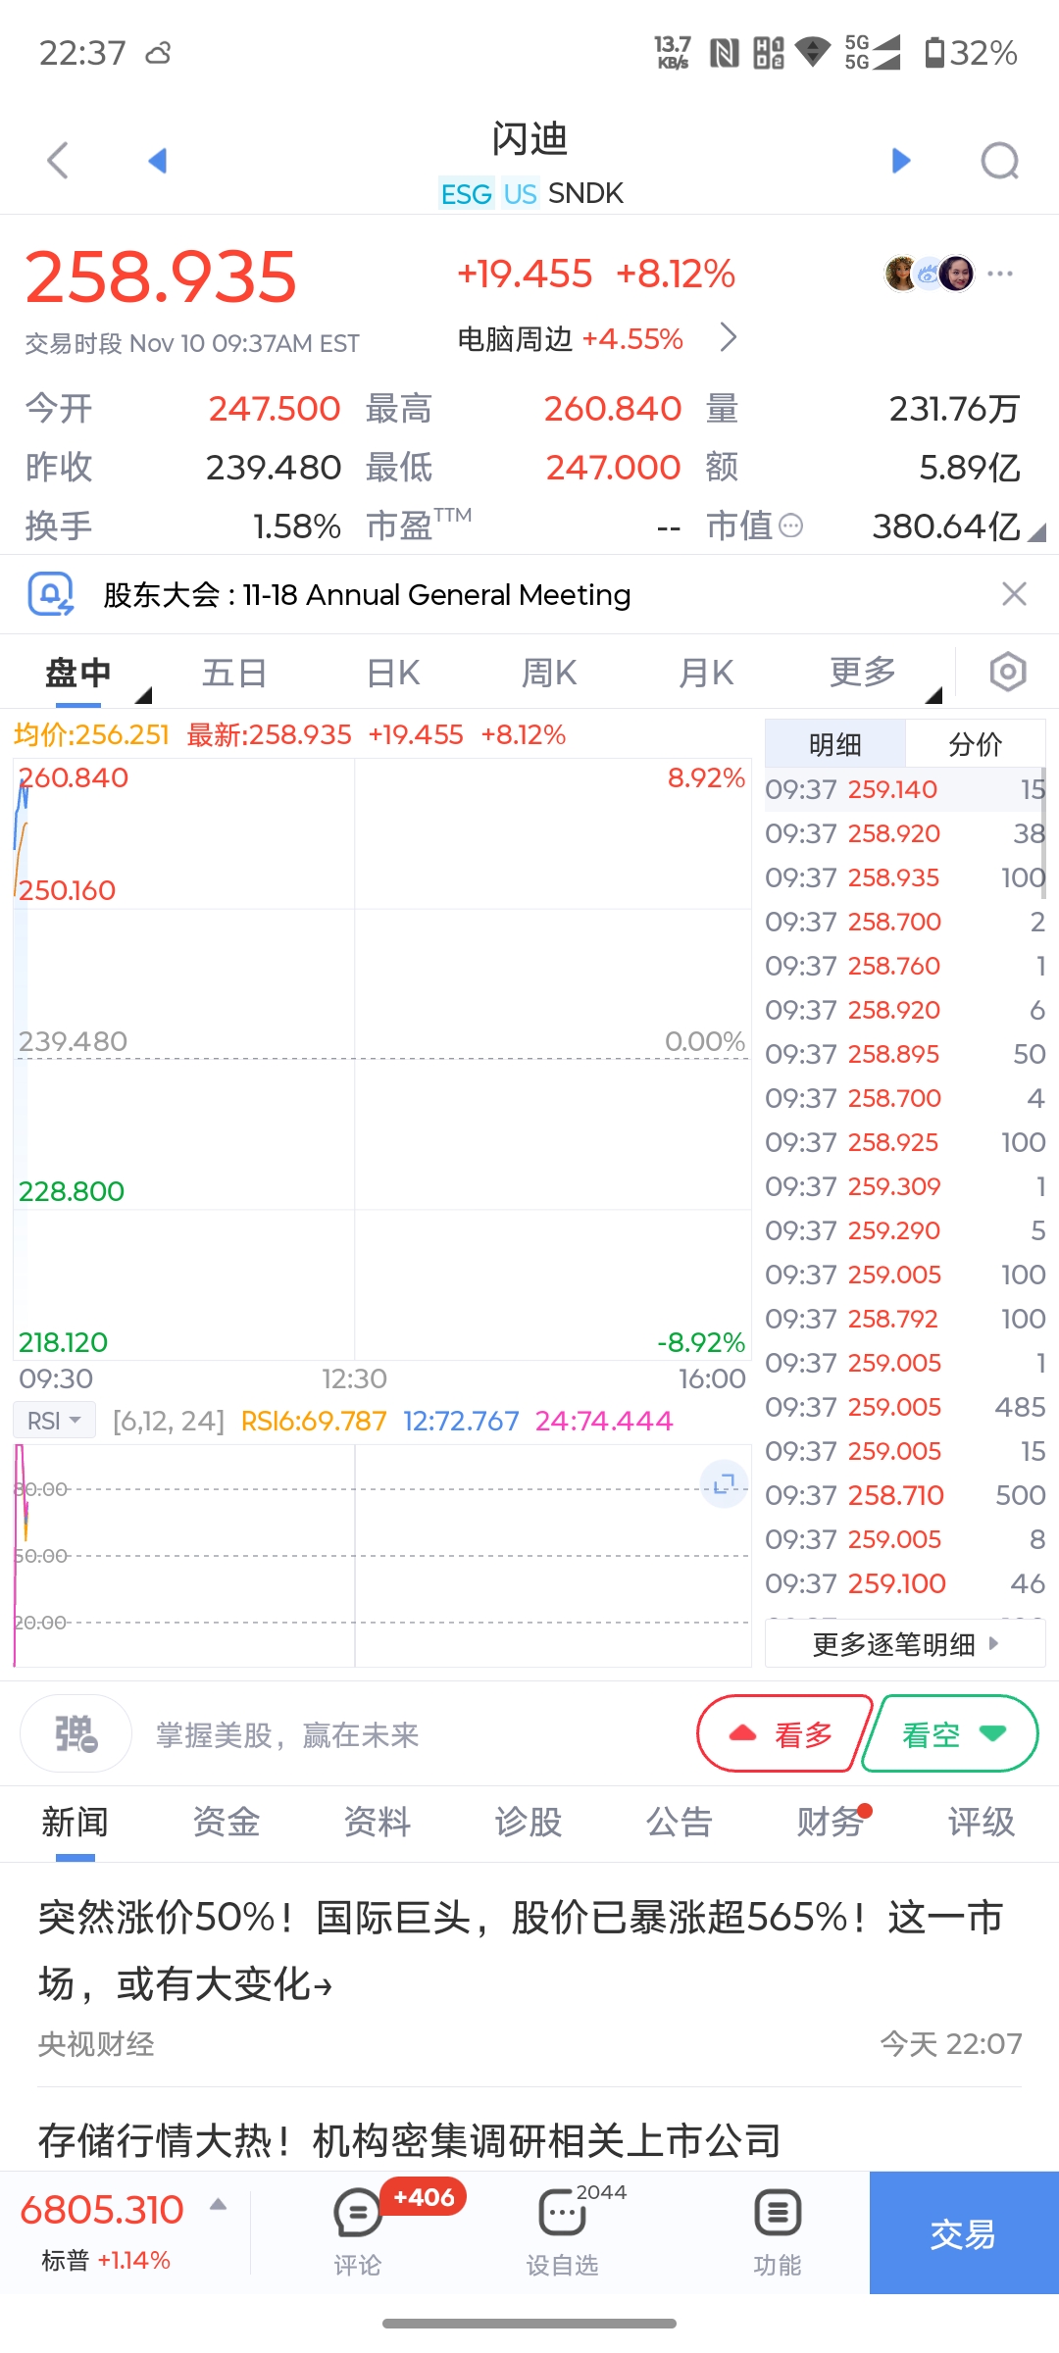
Task: Switch to previous stock with blue left triangle
Action: (x=157, y=161)
